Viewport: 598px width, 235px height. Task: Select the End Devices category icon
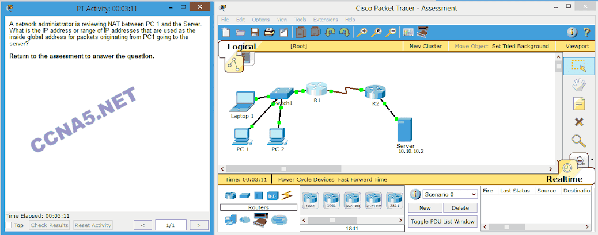[230, 219]
